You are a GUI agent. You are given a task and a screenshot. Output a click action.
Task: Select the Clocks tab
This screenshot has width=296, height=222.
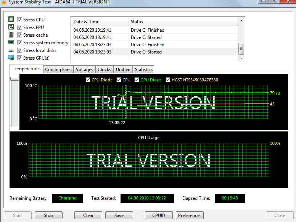105,70
